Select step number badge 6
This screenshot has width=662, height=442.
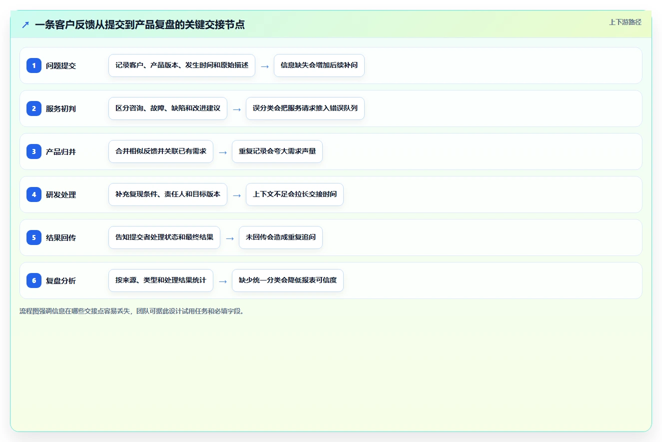[x=34, y=280]
